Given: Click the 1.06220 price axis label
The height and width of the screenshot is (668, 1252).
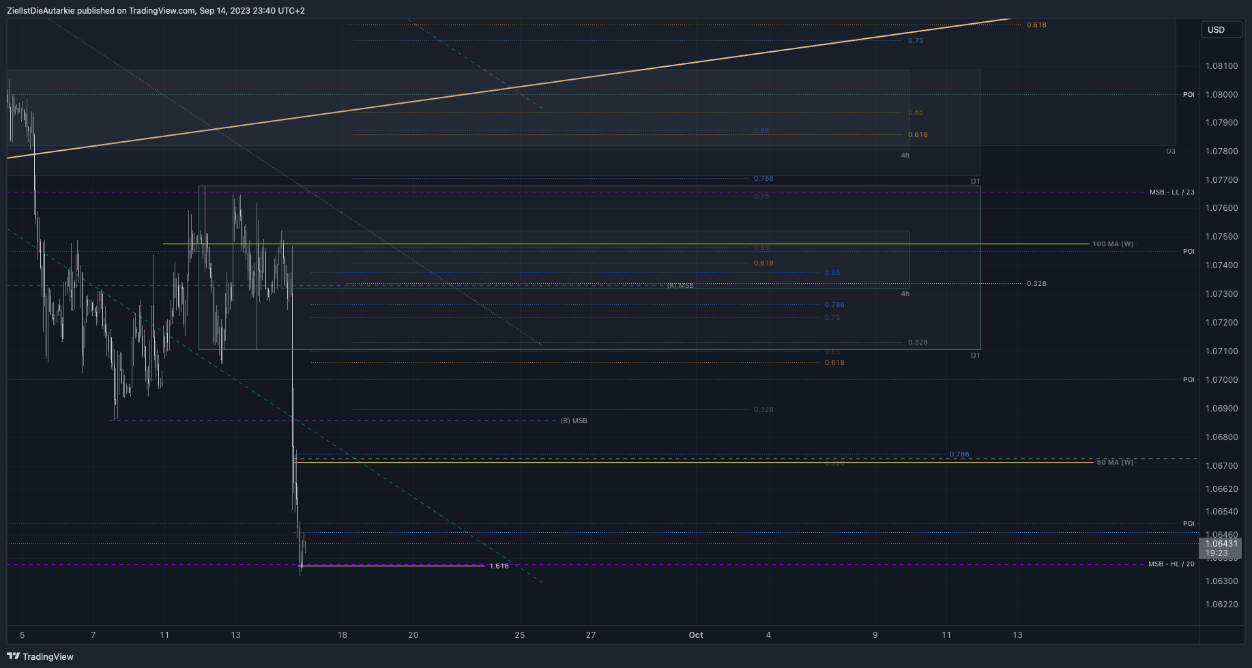Looking at the screenshot, I should tap(1221, 605).
